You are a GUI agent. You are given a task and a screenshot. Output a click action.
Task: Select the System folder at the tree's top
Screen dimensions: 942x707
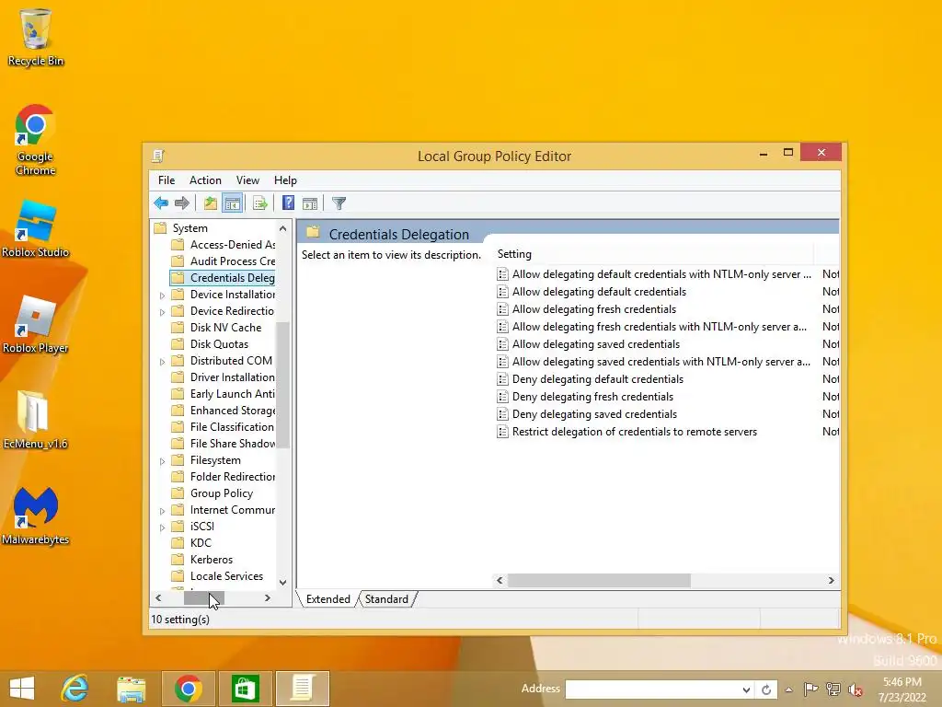coord(190,228)
